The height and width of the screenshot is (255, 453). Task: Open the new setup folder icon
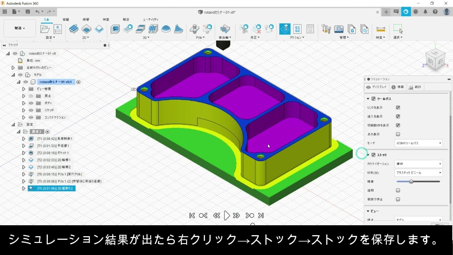pos(45,29)
